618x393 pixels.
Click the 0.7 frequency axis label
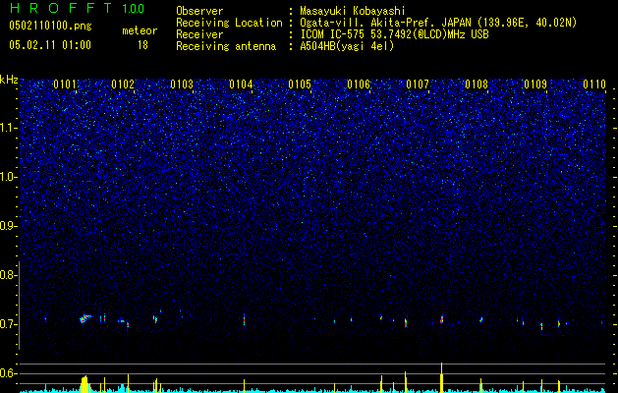click(9, 324)
